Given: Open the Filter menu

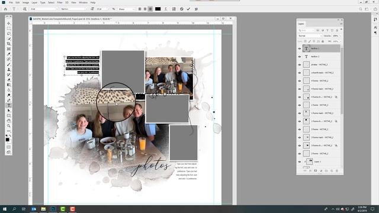Looking at the screenshot, I should [60, 2].
